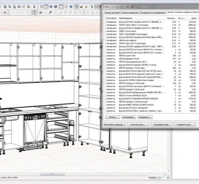This screenshot has width=199, height=184.
Task: Click the Печать button
Action: (113, 117)
